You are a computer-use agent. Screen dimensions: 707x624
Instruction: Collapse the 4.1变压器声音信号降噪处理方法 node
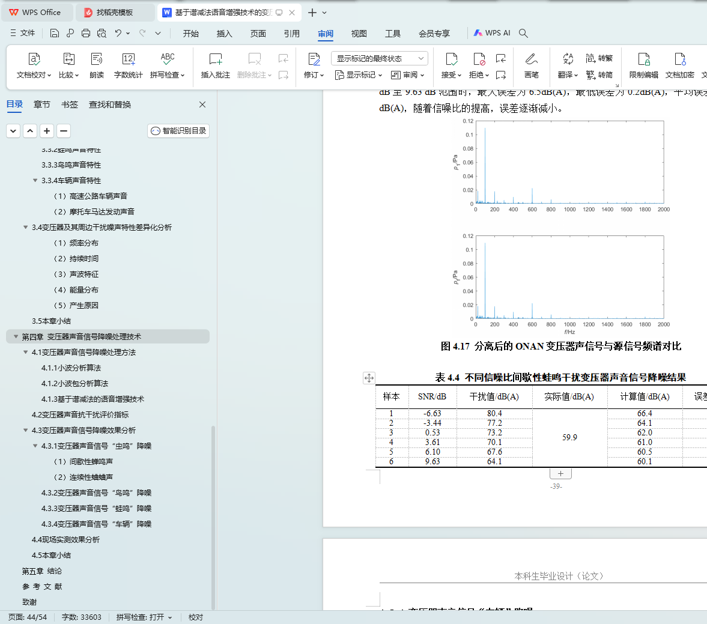tap(26, 352)
